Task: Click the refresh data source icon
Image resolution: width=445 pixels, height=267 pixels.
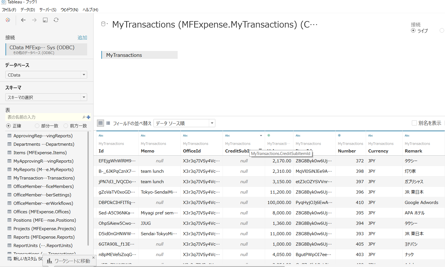Action: 56,20
